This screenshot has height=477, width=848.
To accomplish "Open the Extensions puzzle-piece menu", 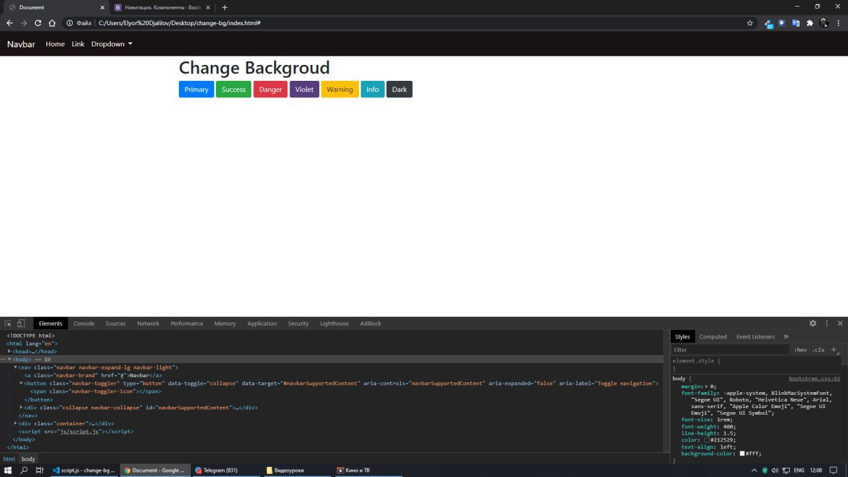I will tap(810, 23).
